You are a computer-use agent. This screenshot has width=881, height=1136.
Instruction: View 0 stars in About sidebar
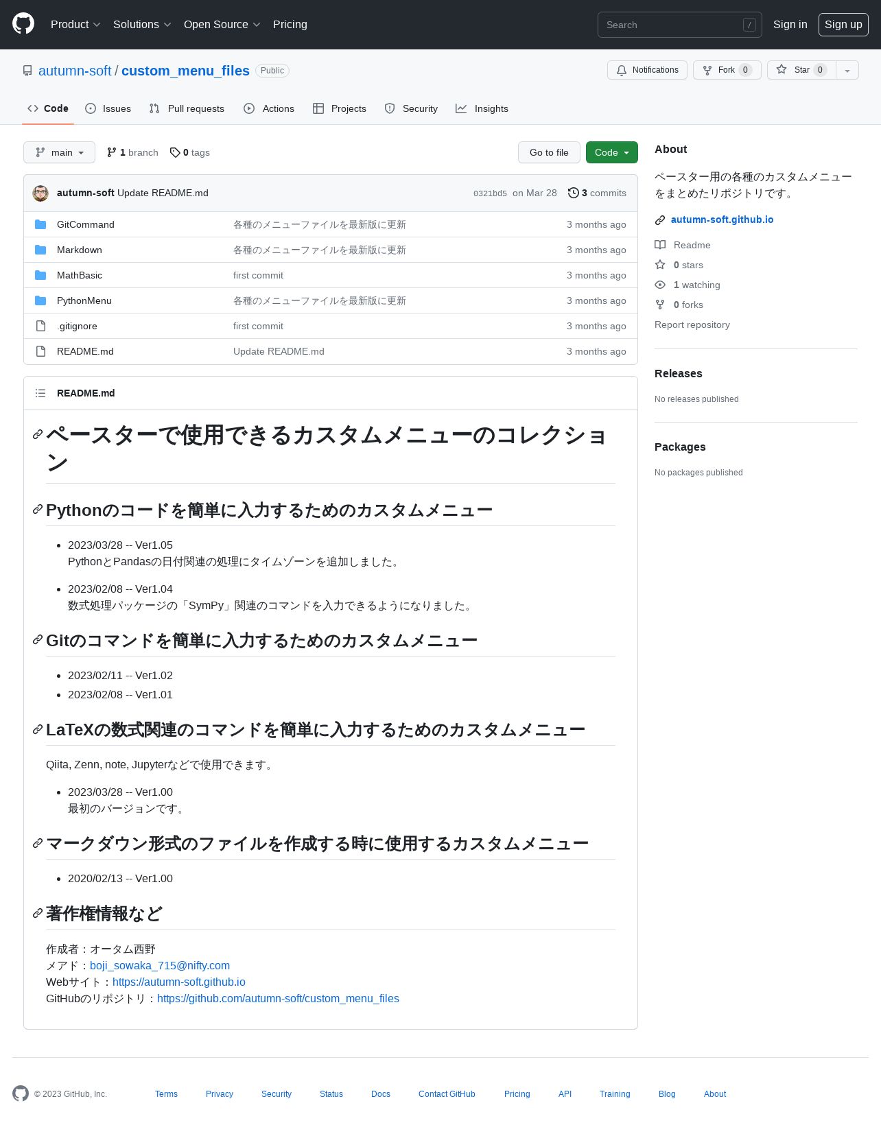pos(679,265)
